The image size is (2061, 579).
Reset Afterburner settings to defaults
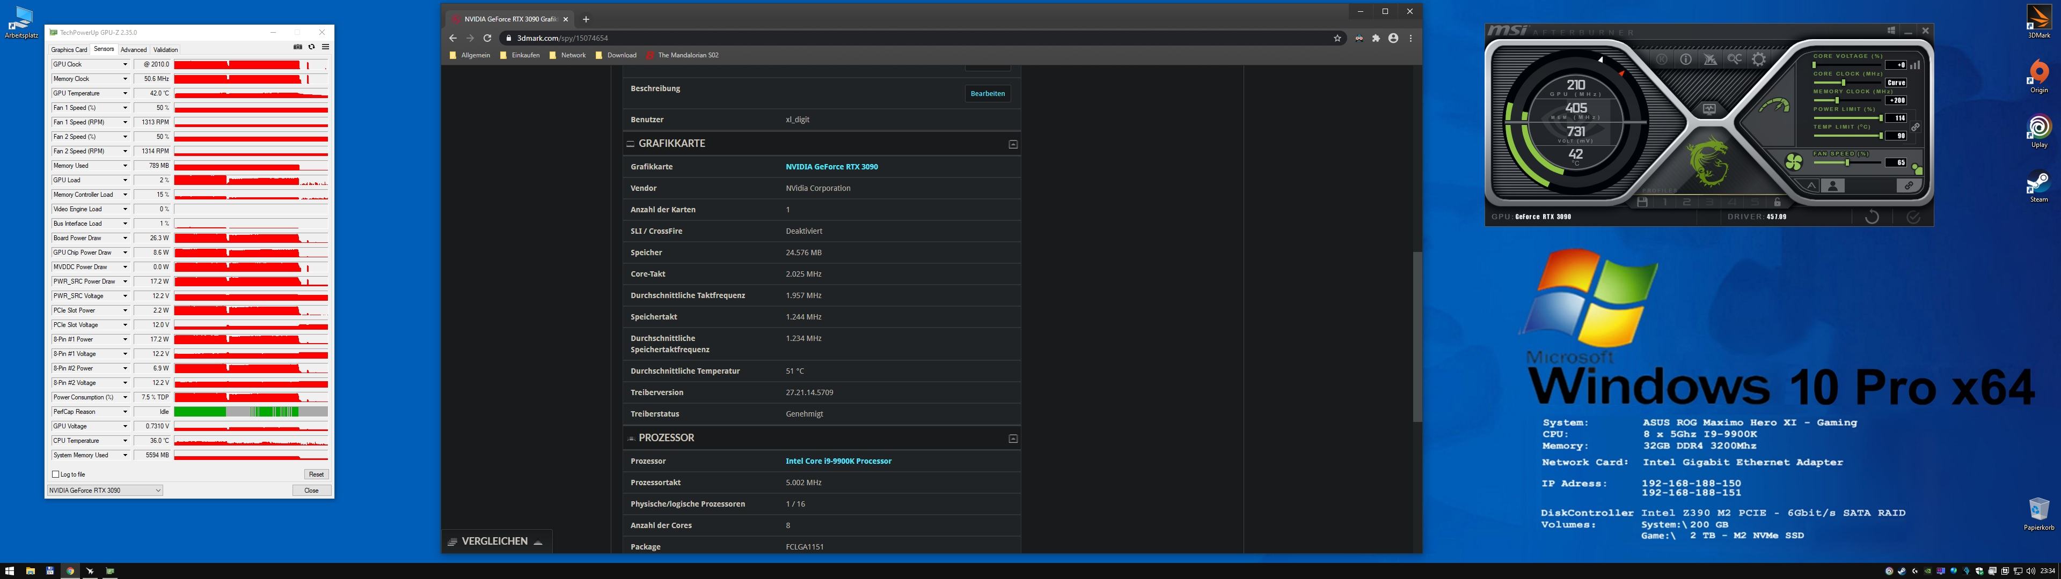click(1872, 217)
